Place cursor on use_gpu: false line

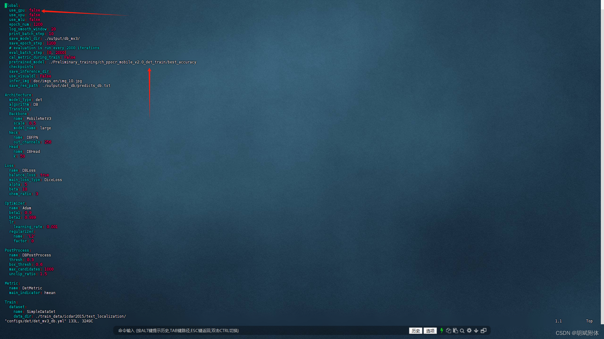pos(25,10)
